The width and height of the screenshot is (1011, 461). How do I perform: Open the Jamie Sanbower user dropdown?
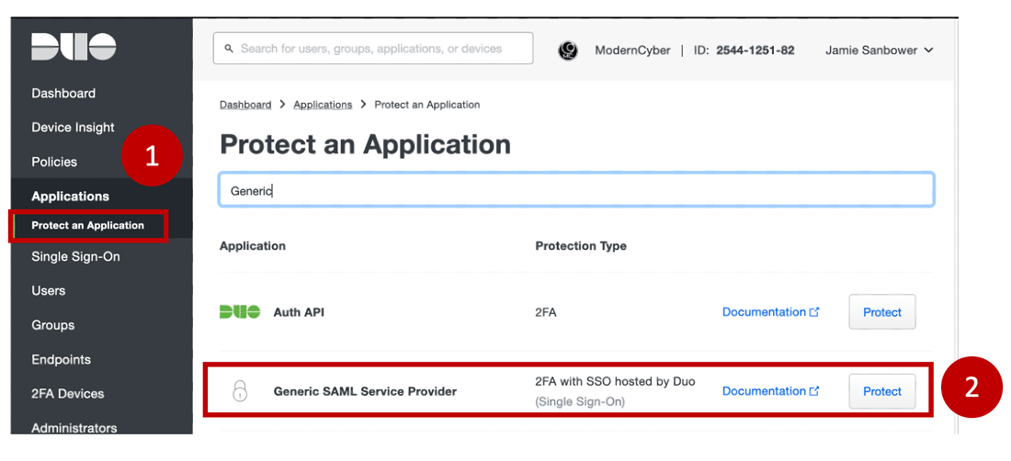[x=879, y=51]
